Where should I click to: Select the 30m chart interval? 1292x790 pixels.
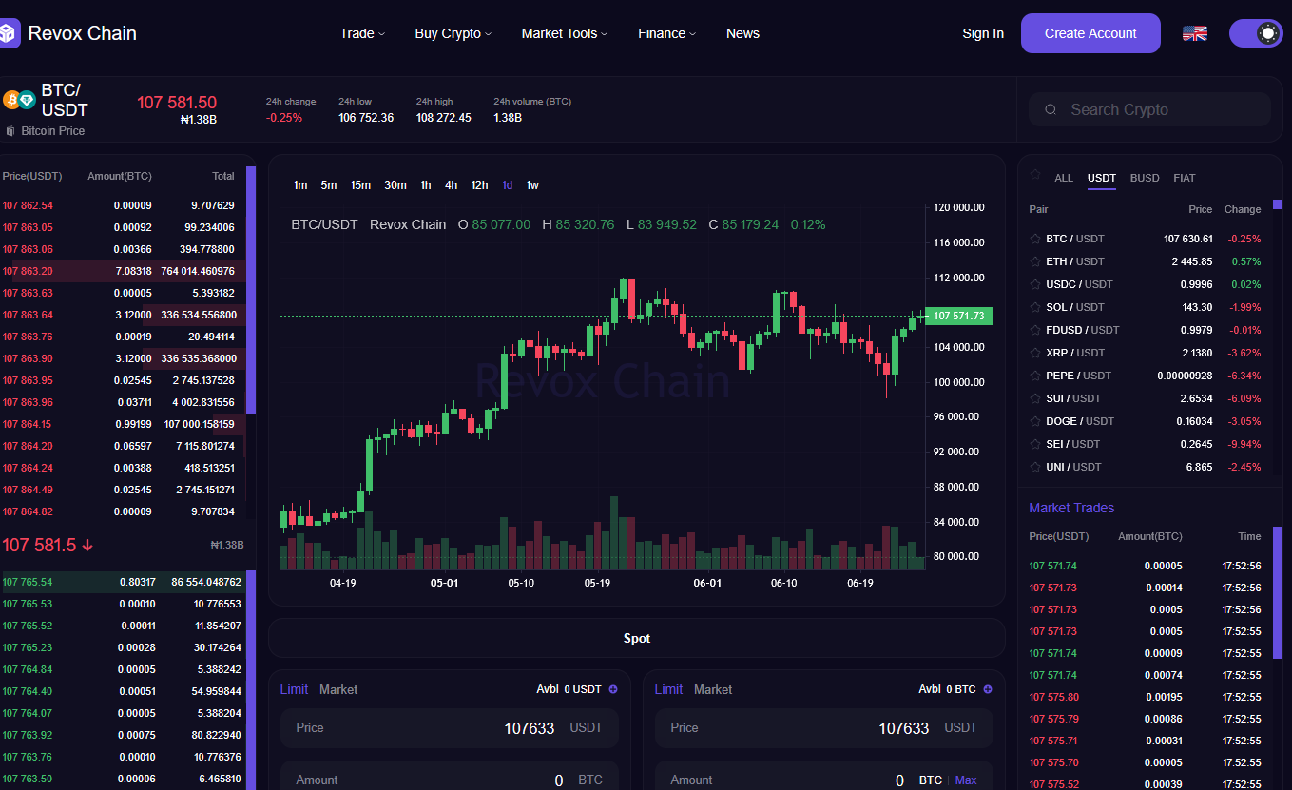click(395, 185)
